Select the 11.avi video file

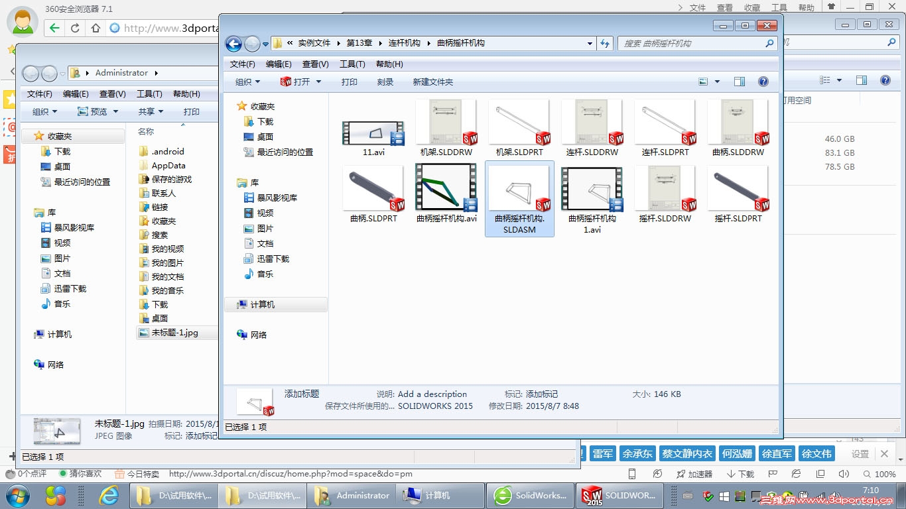click(x=373, y=137)
